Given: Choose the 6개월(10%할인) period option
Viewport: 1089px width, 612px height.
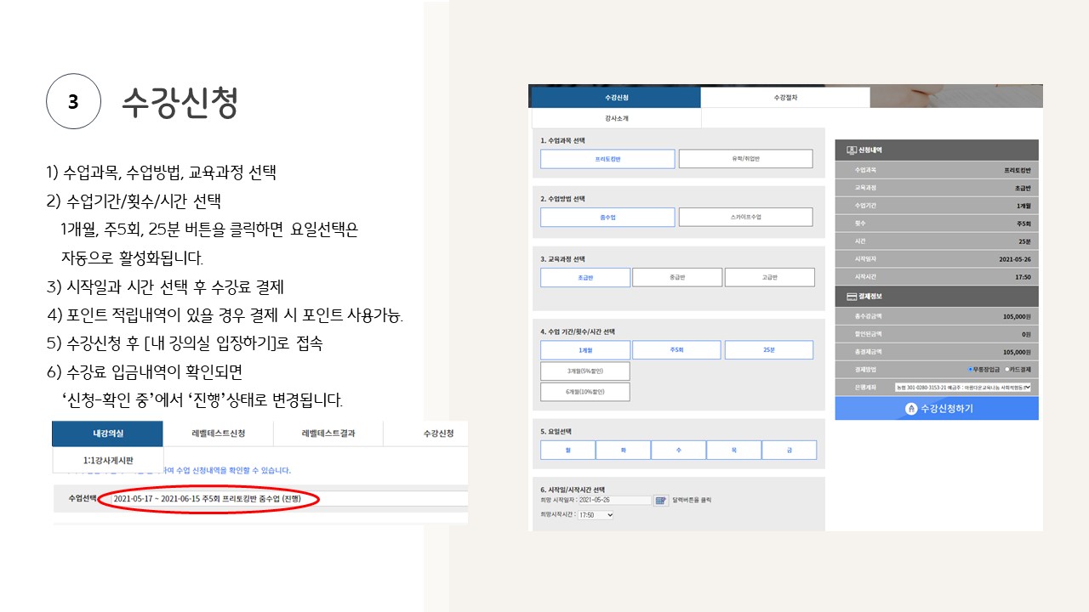Looking at the screenshot, I should point(585,392).
